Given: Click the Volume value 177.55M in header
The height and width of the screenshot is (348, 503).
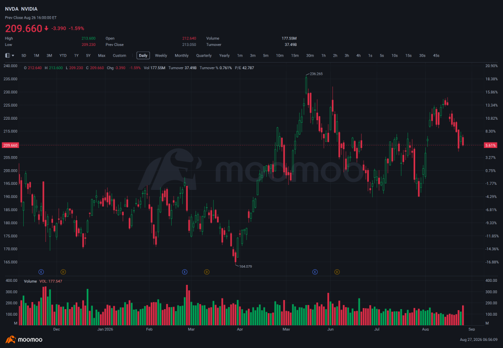Looking at the screenshot, I should (x=289, y=38).
